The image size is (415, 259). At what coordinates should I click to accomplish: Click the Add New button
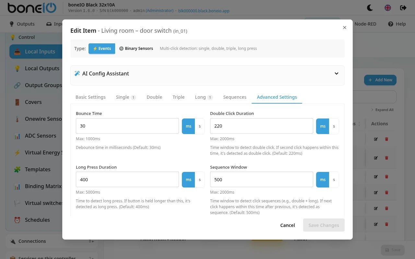pyautogui.click(x=380, y=80)
